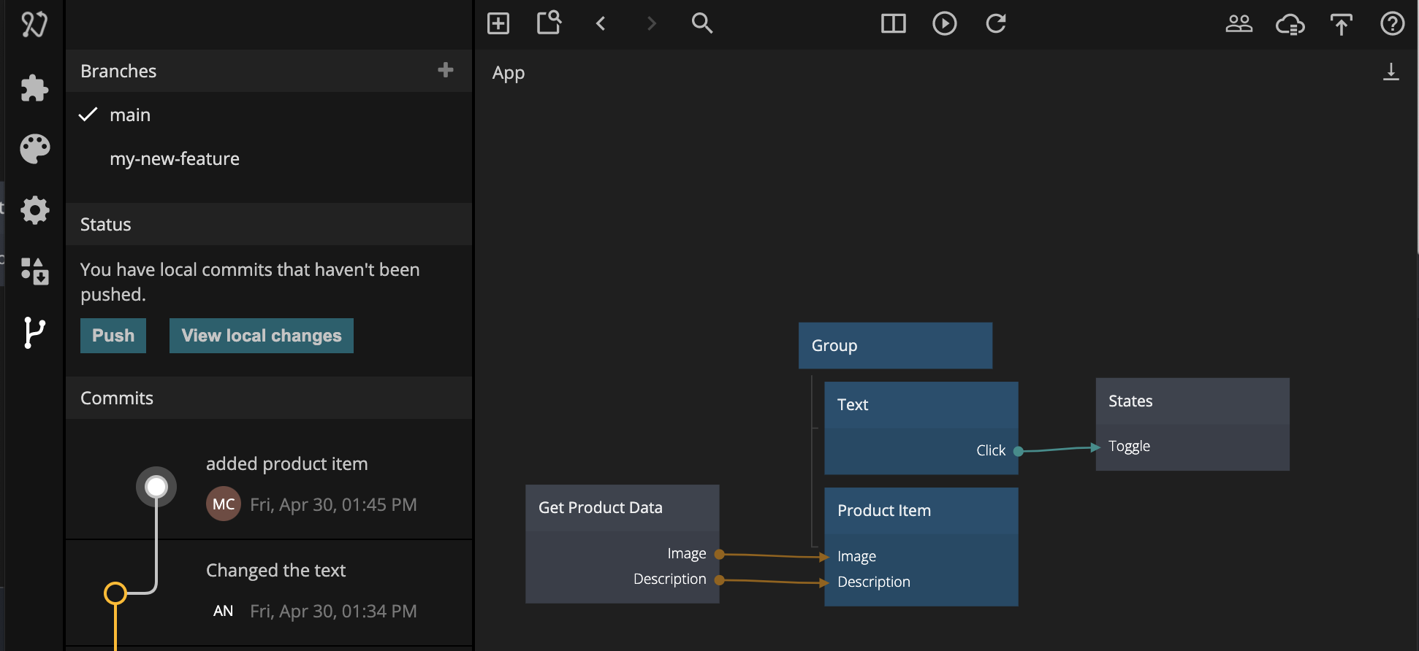Open the color palette styles panel
The image size is (1419, 651).
(x=34, y=149)
